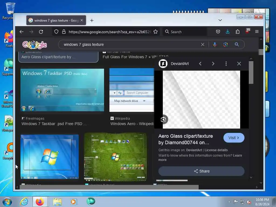276x207 pixels.
Task: Clear the Google search box text
Action: 203,44
